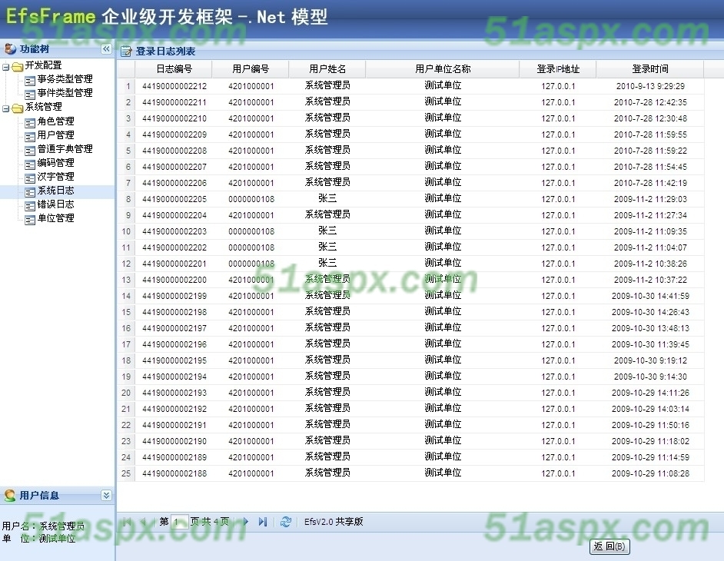The width and height of the screenshot is (724, 561).
Task: Open 事务类型管理 in the tree
Action: 65,79
